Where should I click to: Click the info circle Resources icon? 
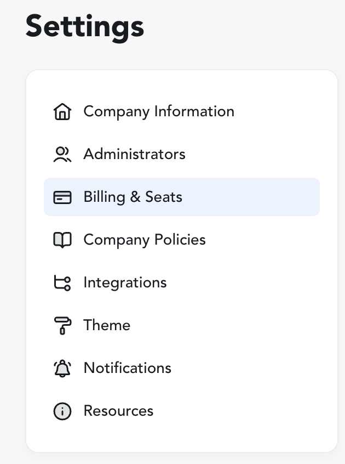[x=62, y=411]
